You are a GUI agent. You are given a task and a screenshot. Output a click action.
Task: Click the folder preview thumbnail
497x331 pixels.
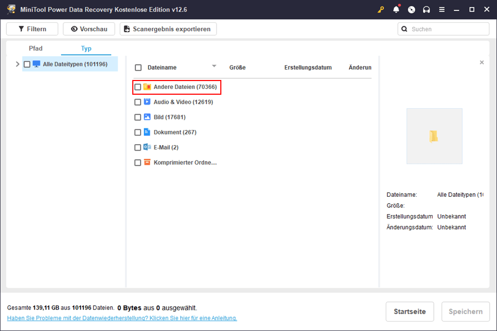click(x=434, y=136)
